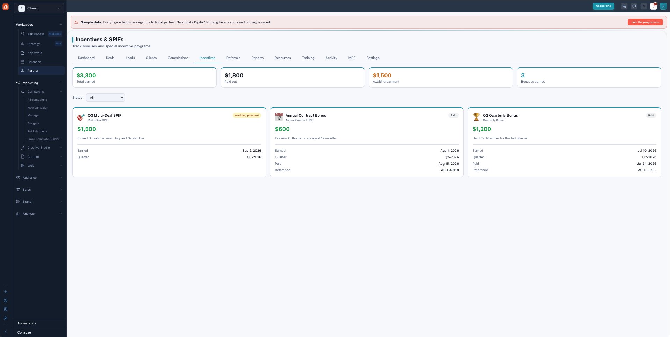
Task: Go to Publish queue
Action: click(37, 131)
